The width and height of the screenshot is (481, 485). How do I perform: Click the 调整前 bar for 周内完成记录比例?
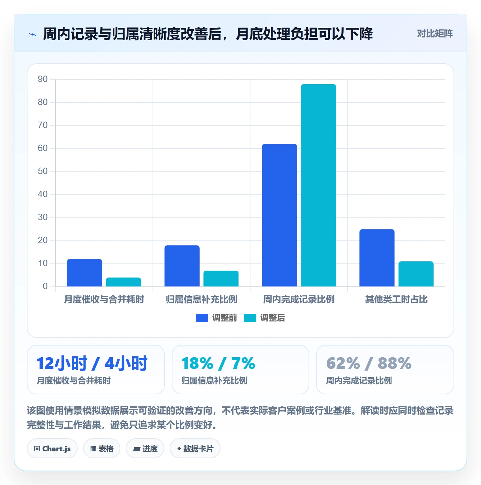pos(279,215)
